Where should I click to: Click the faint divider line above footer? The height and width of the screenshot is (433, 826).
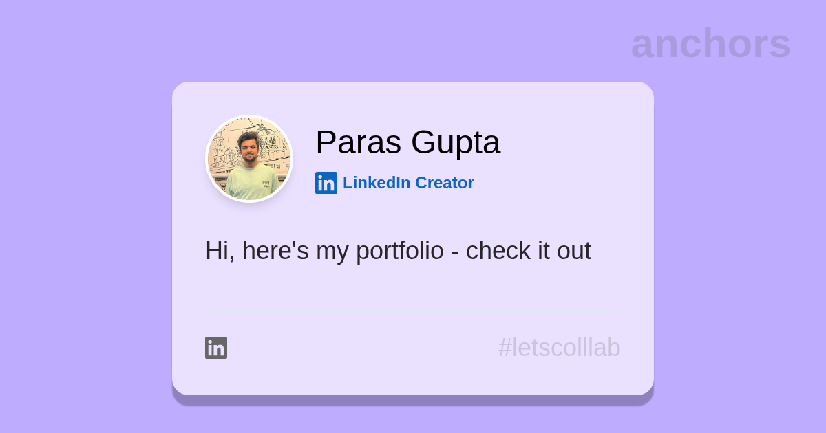tap(413, 312)
